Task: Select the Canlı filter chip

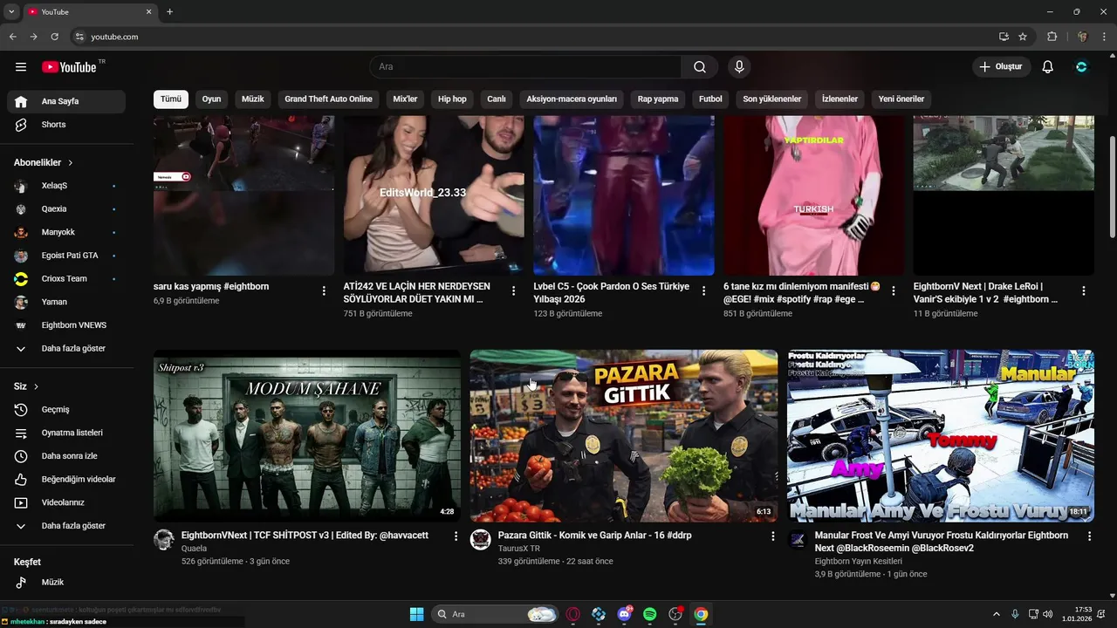Action: (x=497, y=99)
